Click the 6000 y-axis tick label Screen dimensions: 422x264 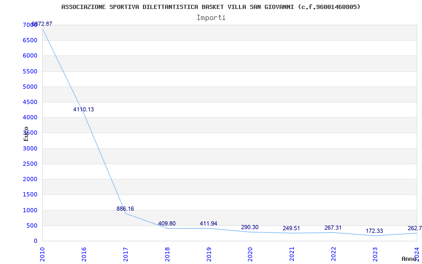click(x=30, y=56)
